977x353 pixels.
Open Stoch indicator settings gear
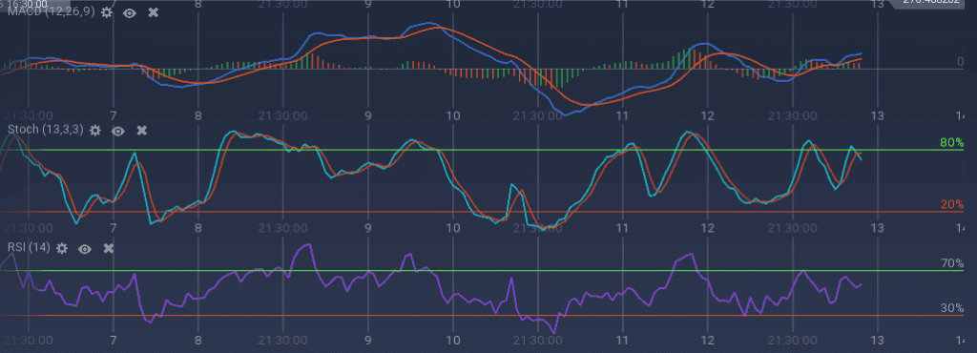(94, 130)
